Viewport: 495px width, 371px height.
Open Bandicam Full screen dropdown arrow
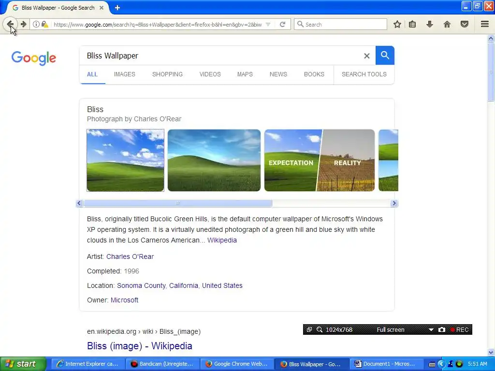click(431, 329)
